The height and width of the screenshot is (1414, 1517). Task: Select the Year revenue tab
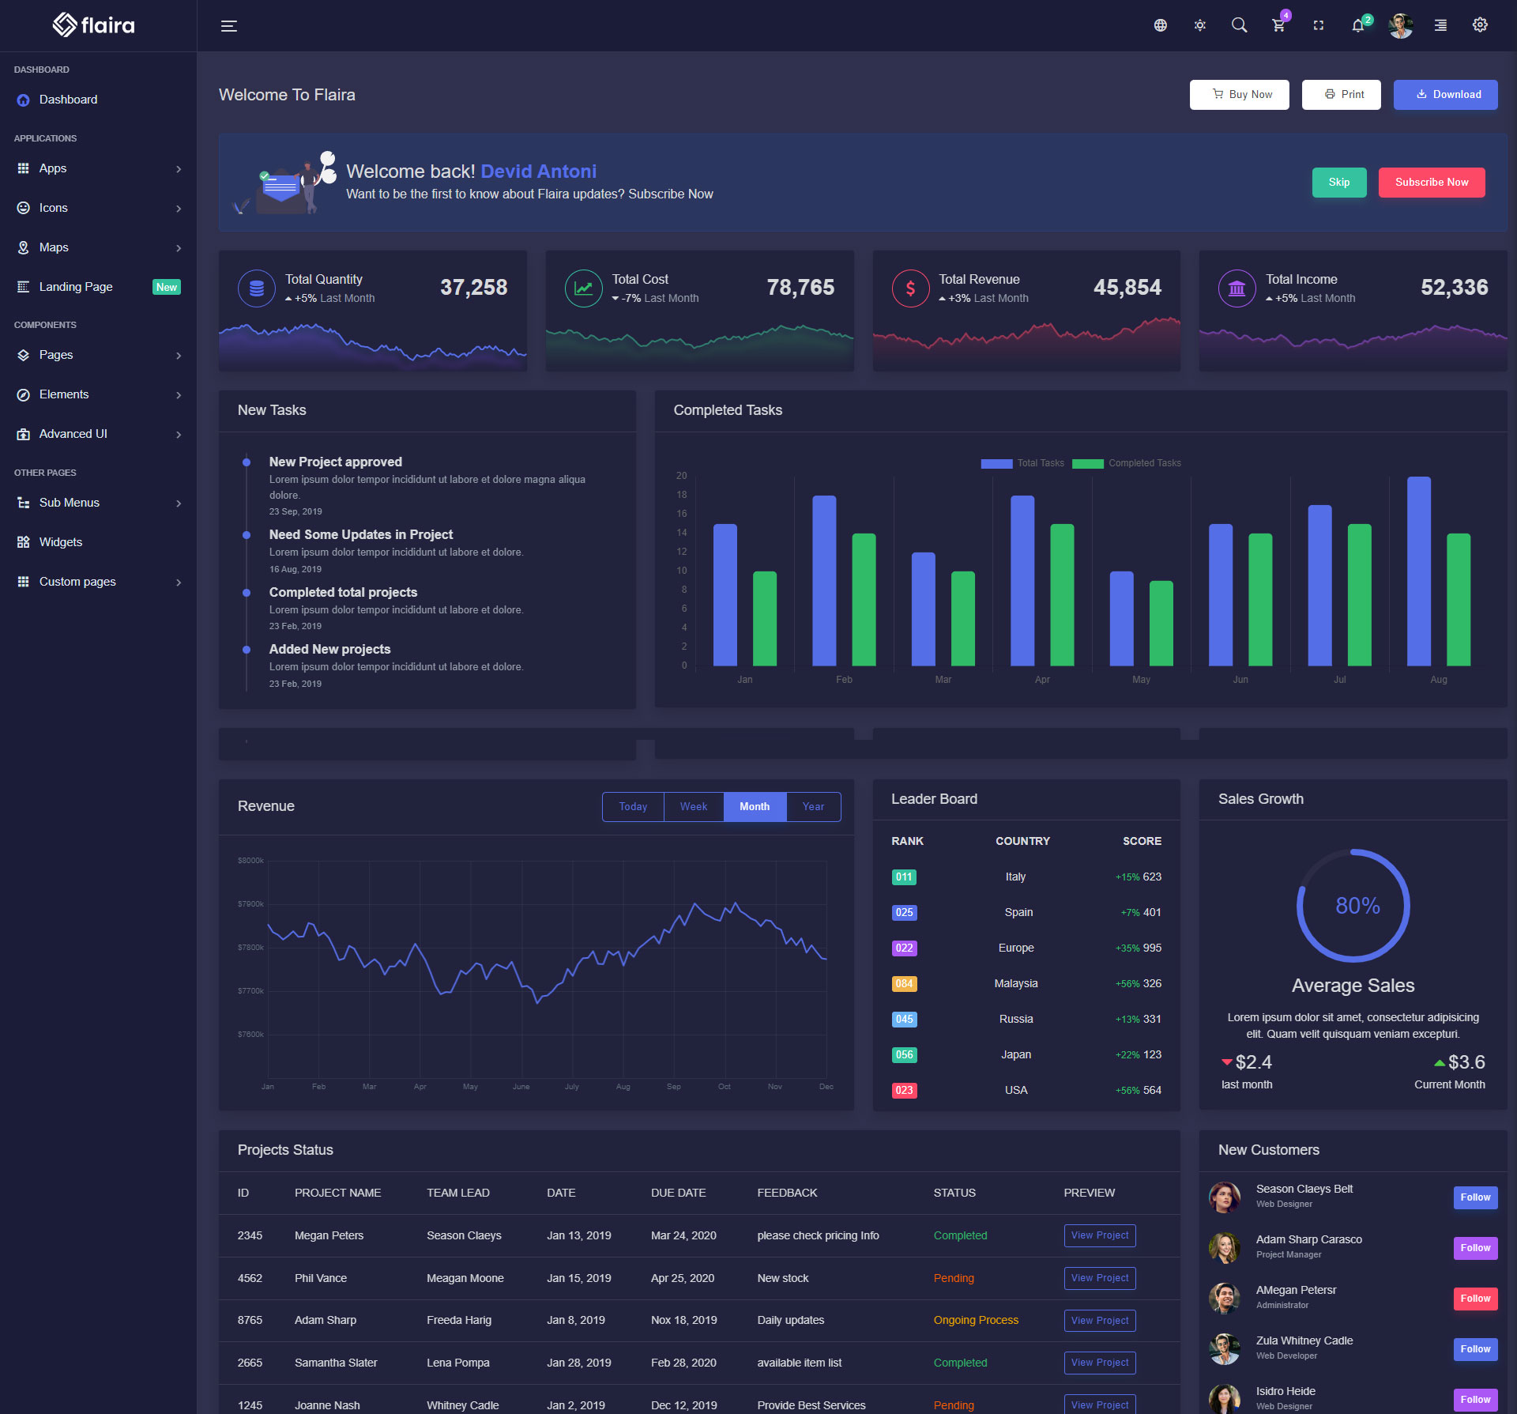coord(813,806)
